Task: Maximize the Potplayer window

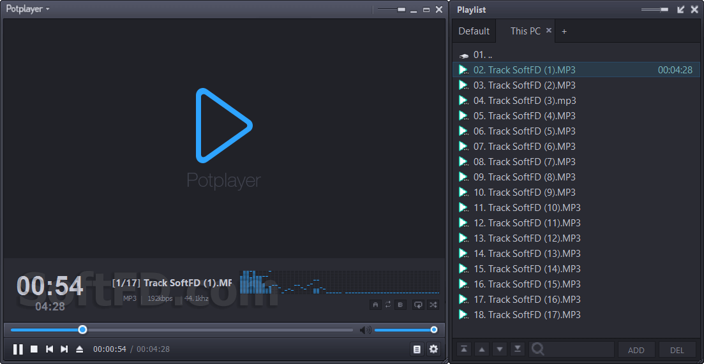Action: tap(426, 10)
